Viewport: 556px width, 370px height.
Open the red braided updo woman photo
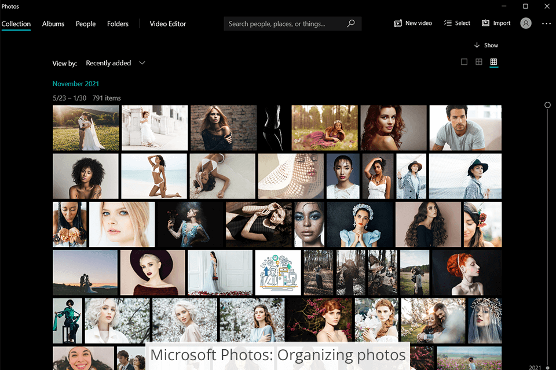[x=467, y=273]
